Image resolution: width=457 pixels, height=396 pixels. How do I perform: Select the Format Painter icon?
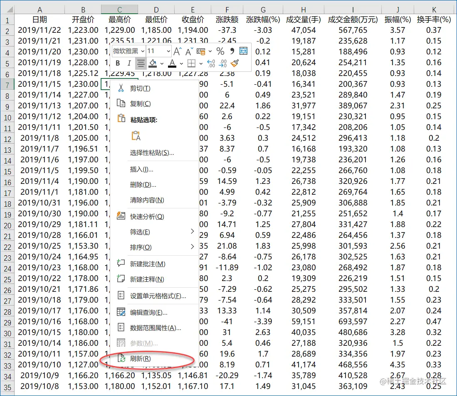click(235, 63)
